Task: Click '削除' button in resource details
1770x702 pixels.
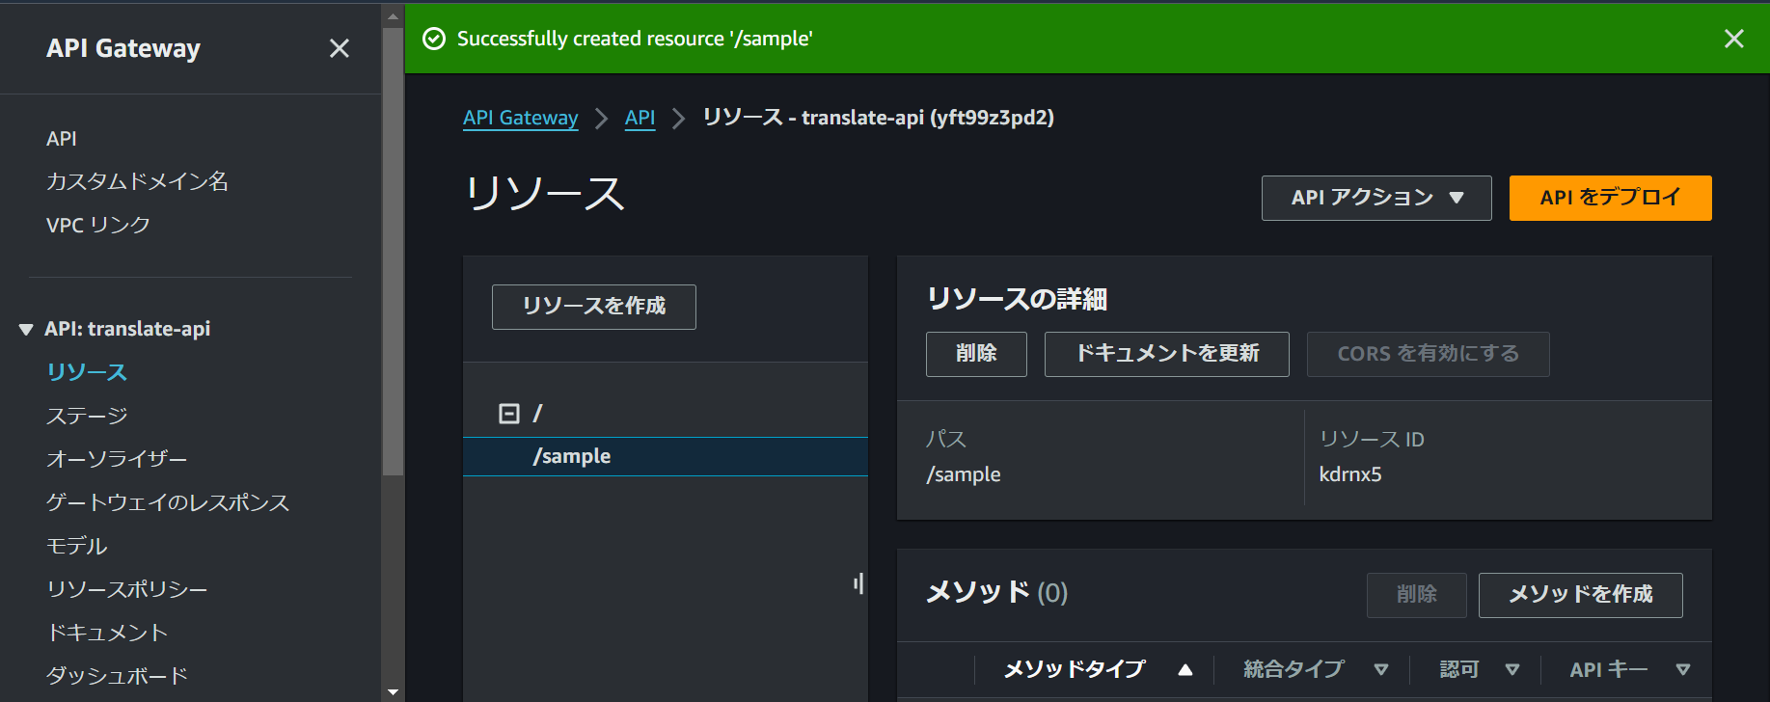Action: tap(976, 354)
